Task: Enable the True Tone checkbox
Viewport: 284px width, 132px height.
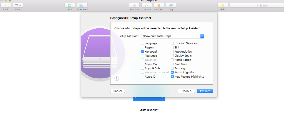Action: [172, 64]
